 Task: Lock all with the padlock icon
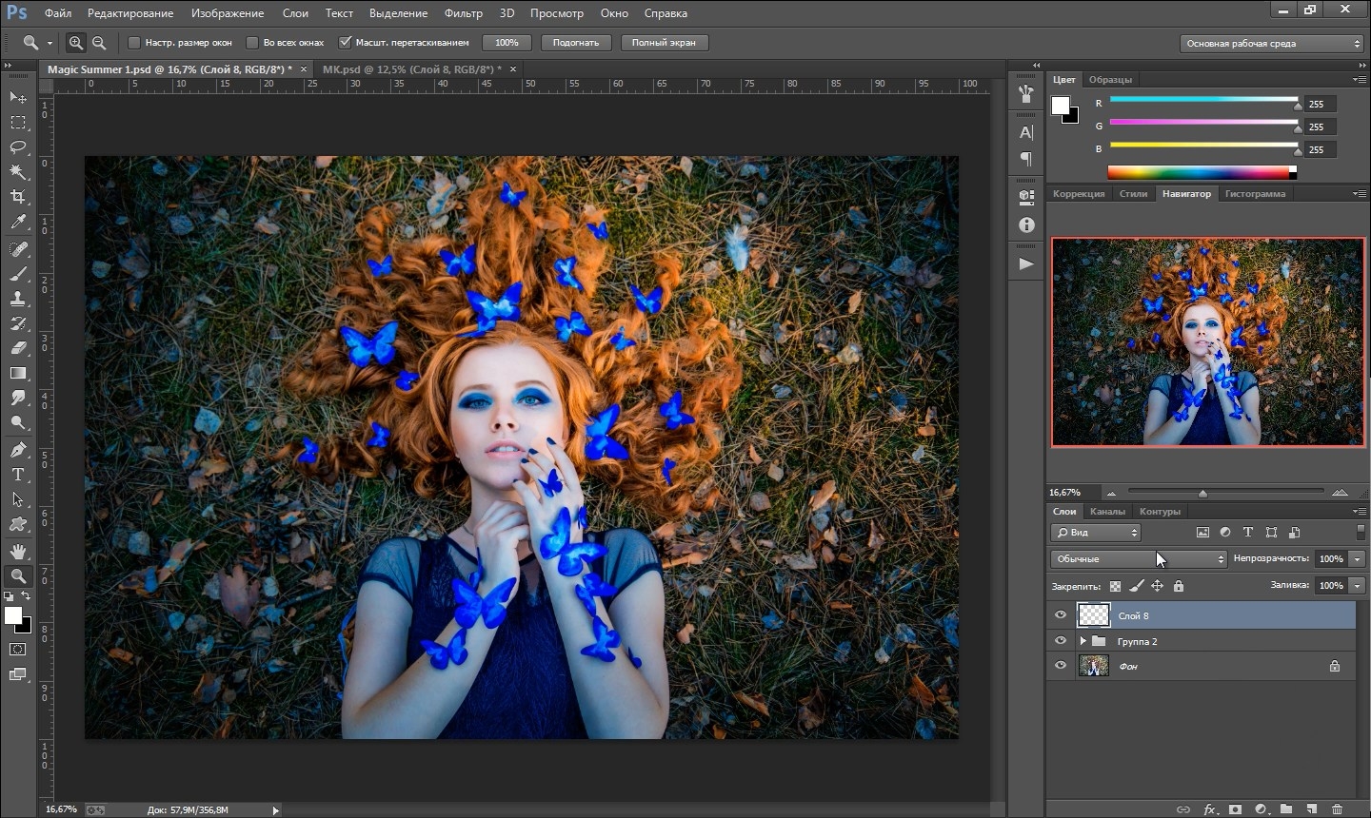(1179, 586)
